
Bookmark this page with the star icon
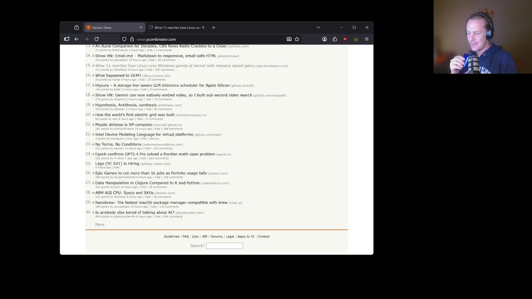pos(297,39)
